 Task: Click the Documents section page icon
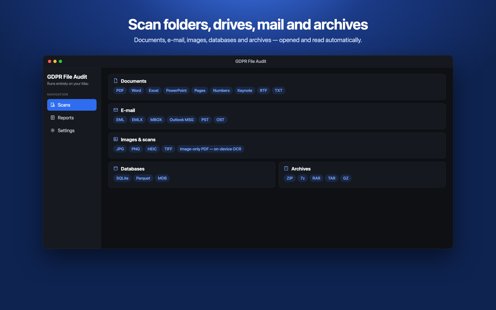coord(115,81)
